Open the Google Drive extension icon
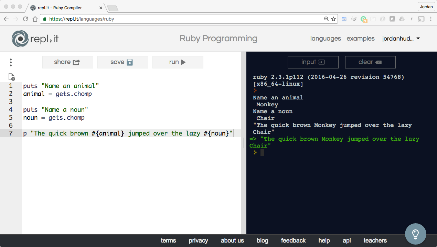437x247 pixels. pyautogui.click(x=402, y=19)
